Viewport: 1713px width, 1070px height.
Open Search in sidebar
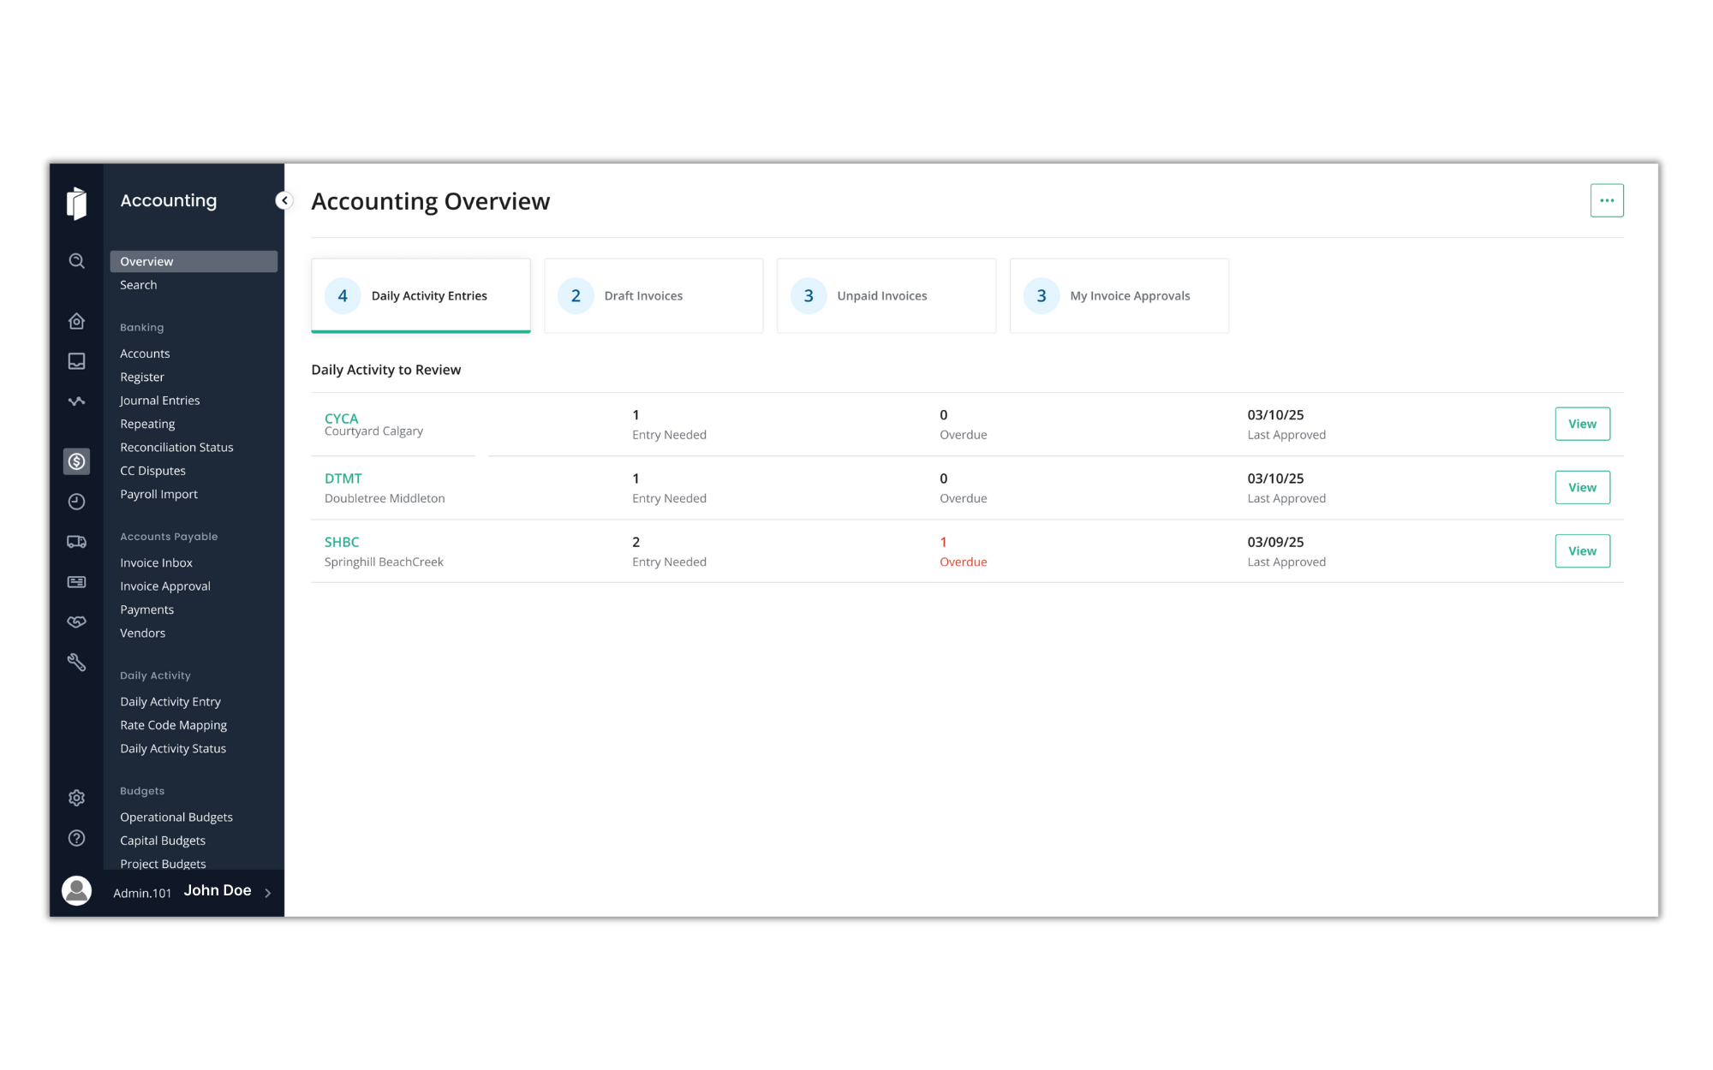(139, 285)
